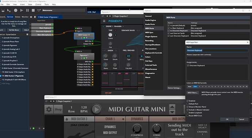Adjust the Compress knob in MIDI Guitar
The width and height of the screenshot is (252, 138).
pos(137,129)
